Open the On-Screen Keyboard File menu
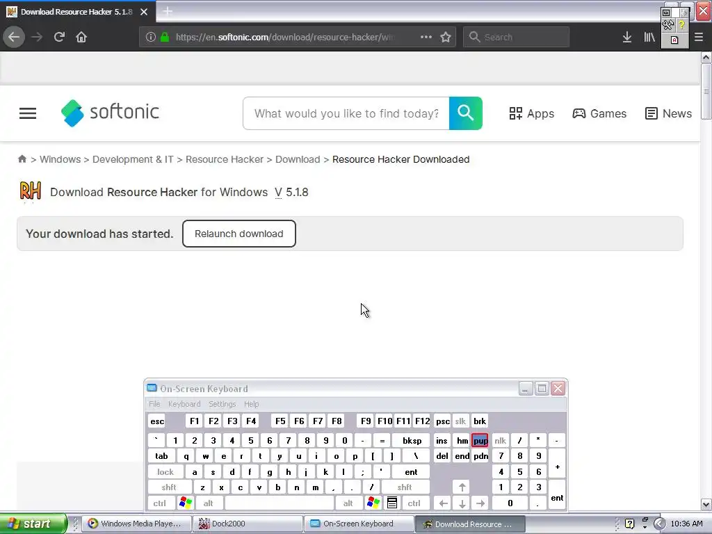This screenshot has height=534, width=712. [154, 404]
